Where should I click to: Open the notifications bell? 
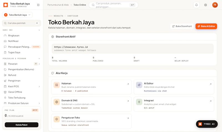tap(196, 5)
